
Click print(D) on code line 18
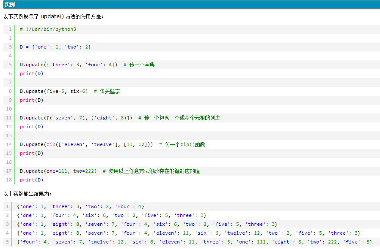click(31, 180)
